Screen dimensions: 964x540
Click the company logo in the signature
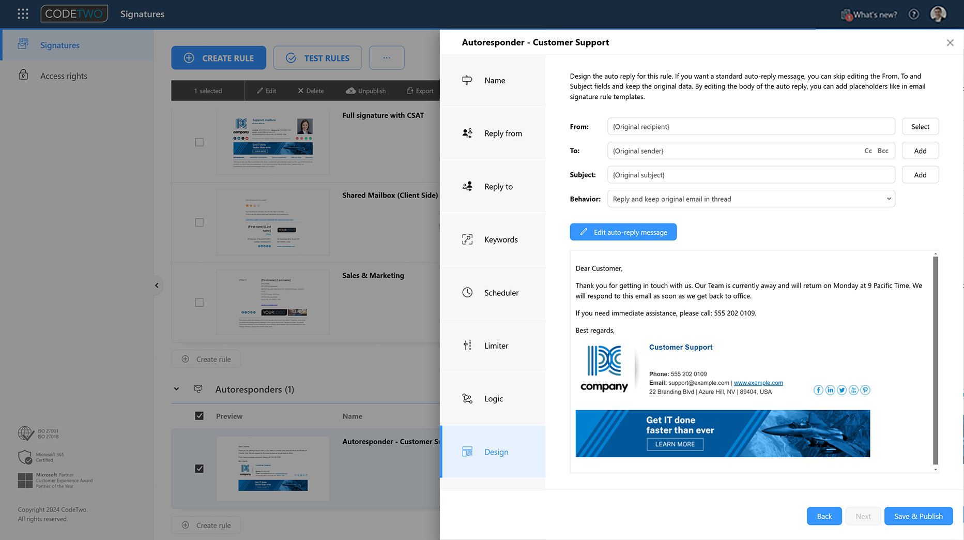(x=604, y=369)
